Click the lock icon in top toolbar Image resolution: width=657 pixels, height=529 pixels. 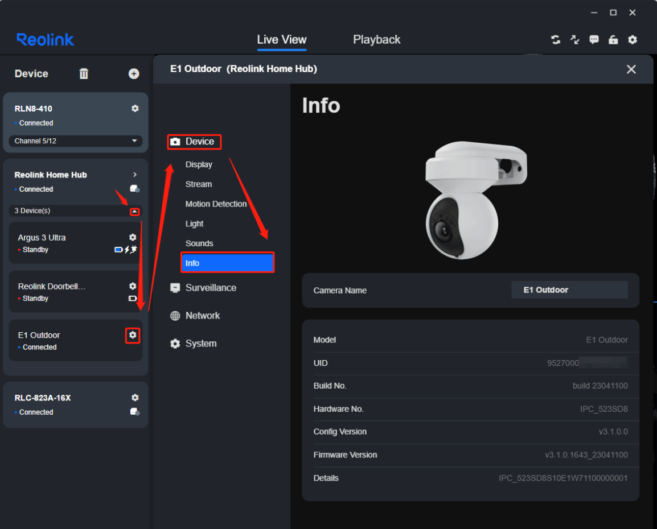(x=613, y=40)
